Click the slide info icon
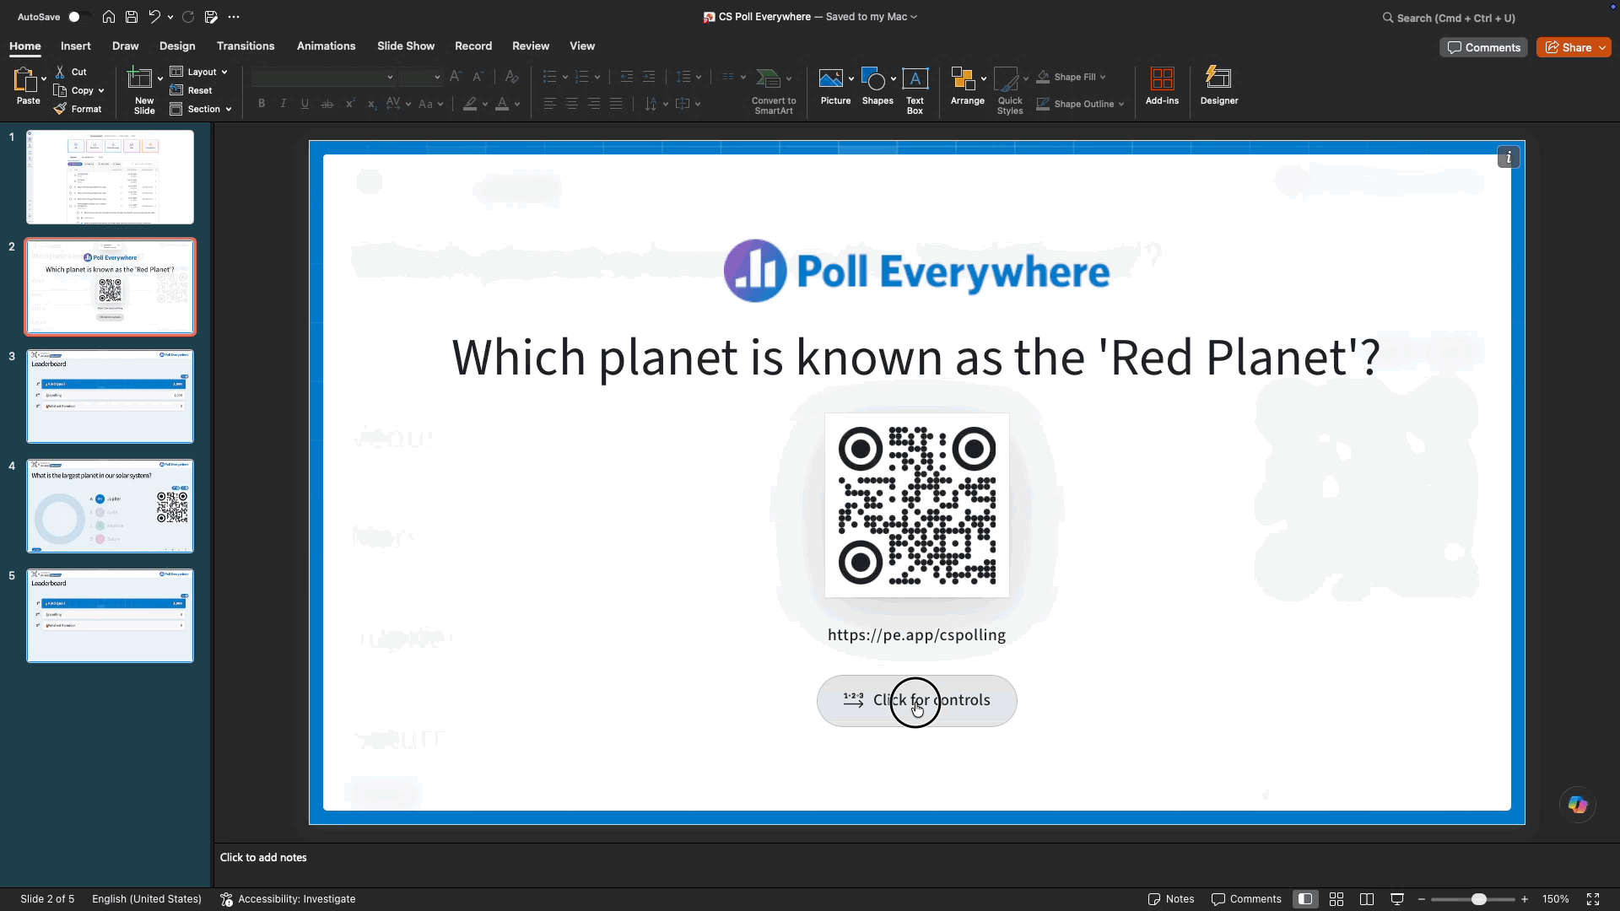 coord(1509,158)
